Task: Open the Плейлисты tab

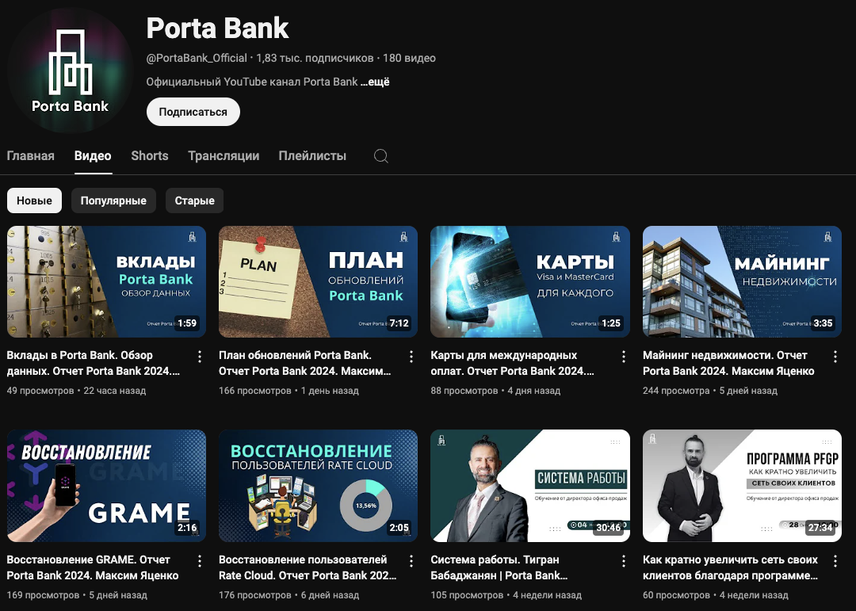Action: [x=312, y=156]
